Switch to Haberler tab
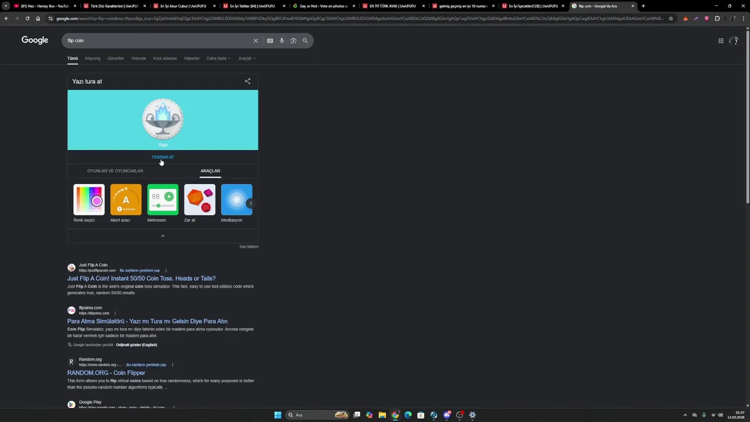The image size is (750, 422). tap(192, 58)
